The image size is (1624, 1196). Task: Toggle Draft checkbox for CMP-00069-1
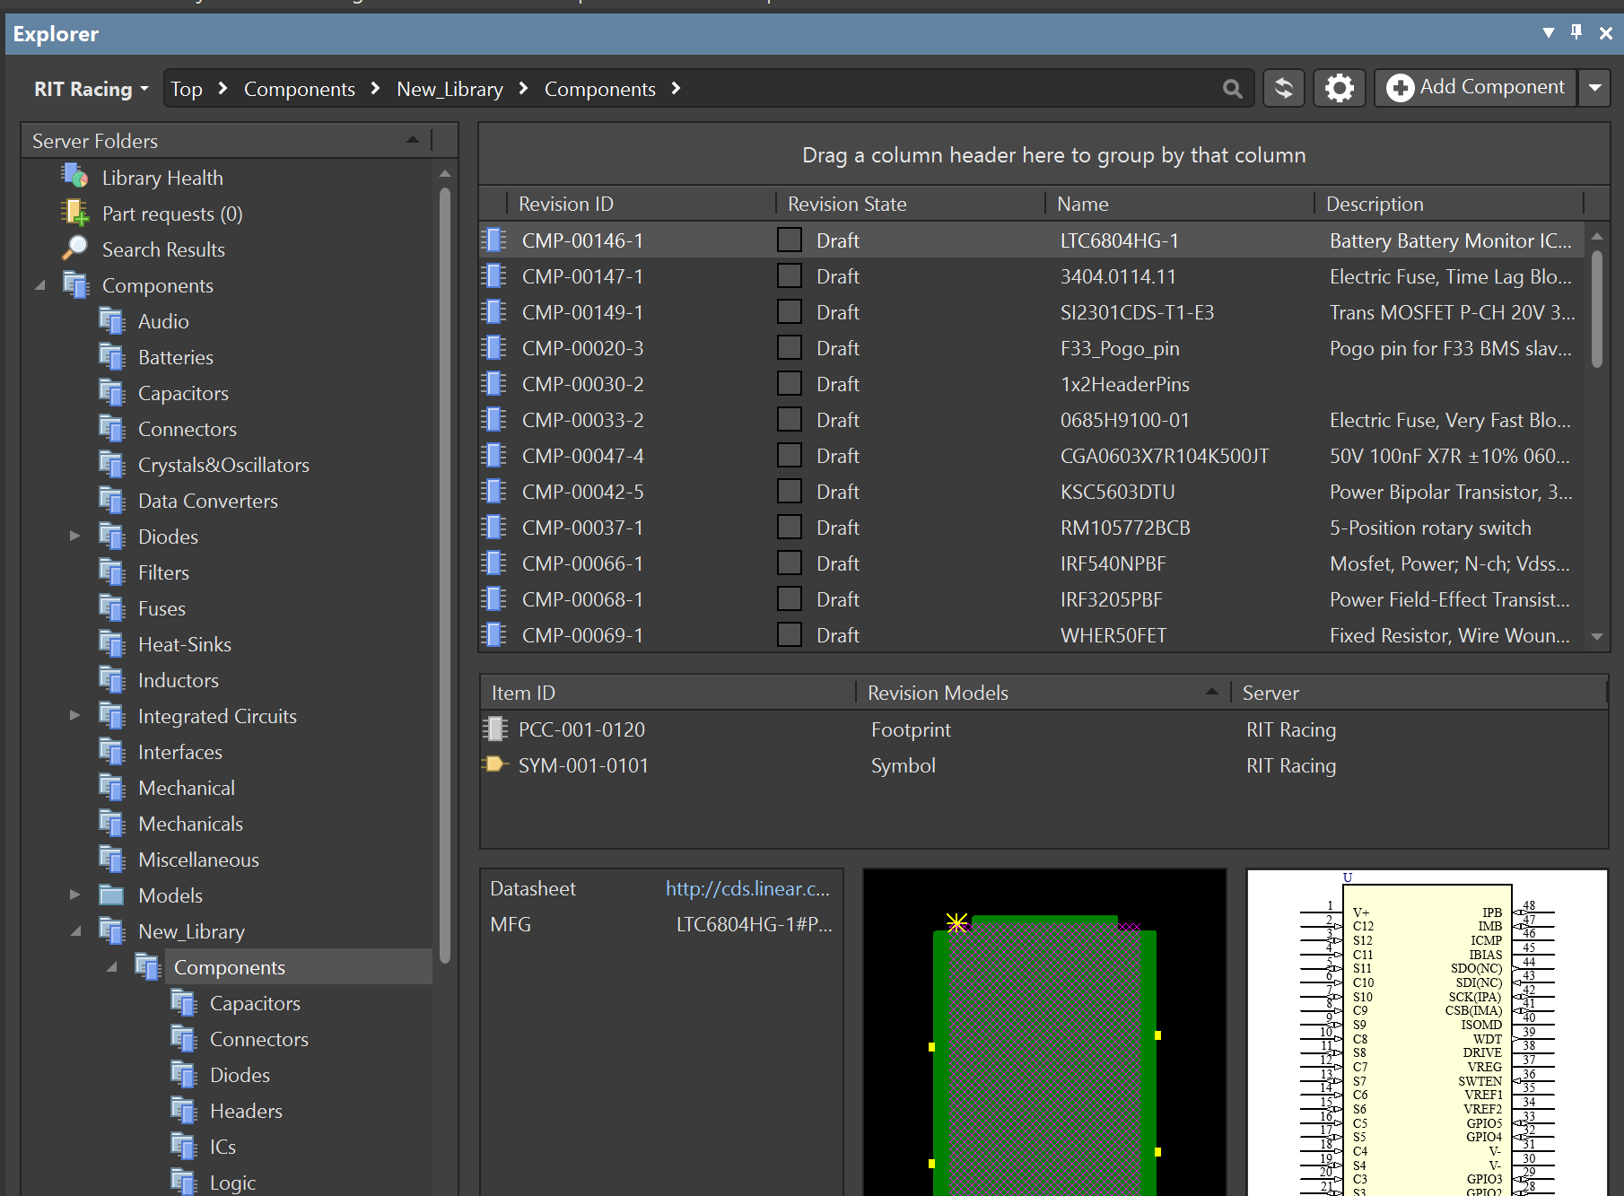pyautogui.click(x=790, y=634)
